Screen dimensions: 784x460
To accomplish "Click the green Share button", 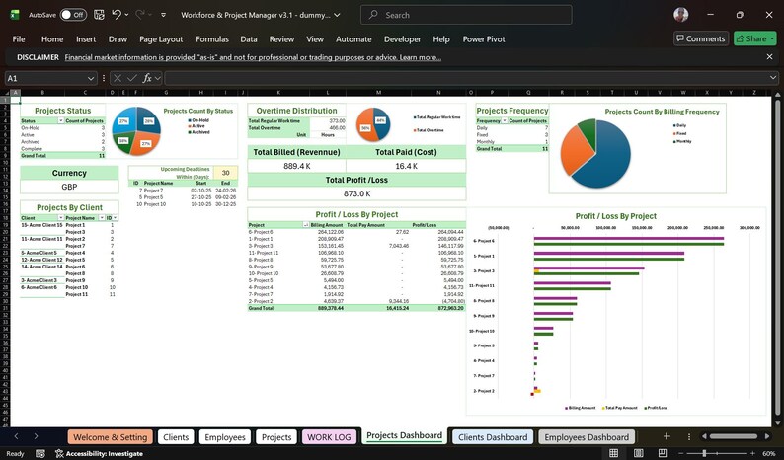I will 755,38.
